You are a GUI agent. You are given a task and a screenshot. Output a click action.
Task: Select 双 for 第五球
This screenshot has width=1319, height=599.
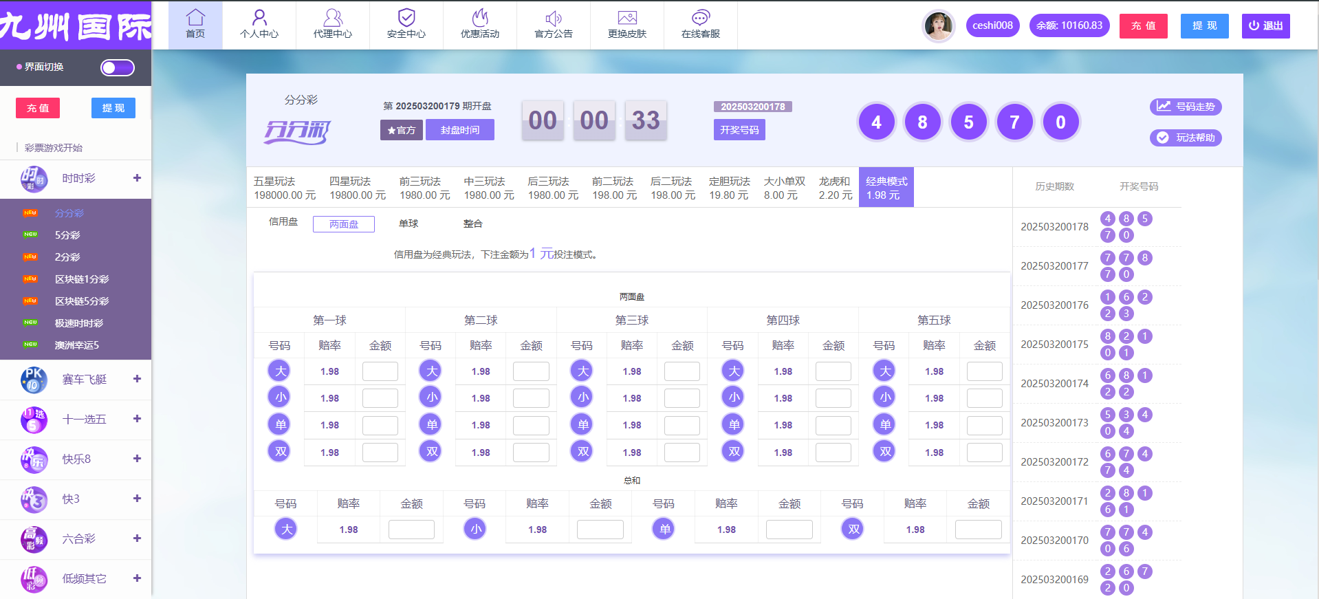(x=884, y=452)
